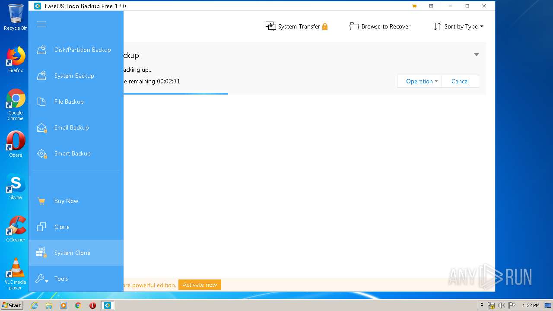Click the cart icon in the title bar

[x=414, y=6]
